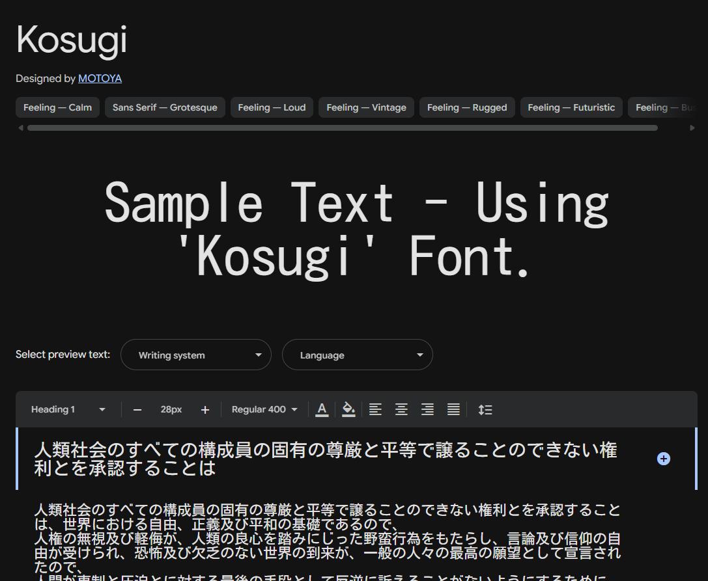Justify the preview text

click(453, 410)
